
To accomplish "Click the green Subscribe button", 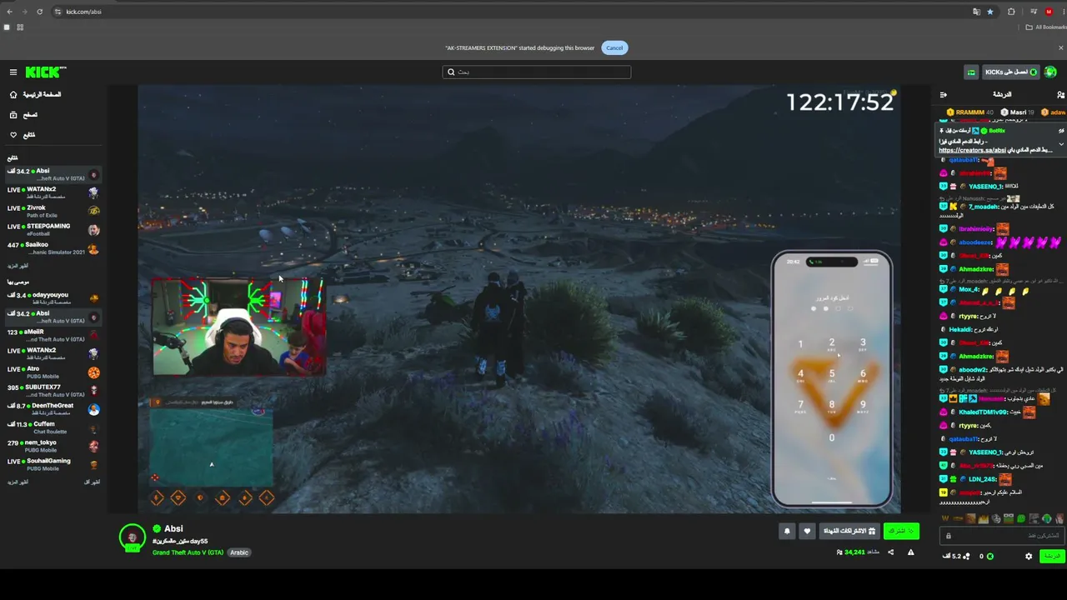I will click(901, 531).
